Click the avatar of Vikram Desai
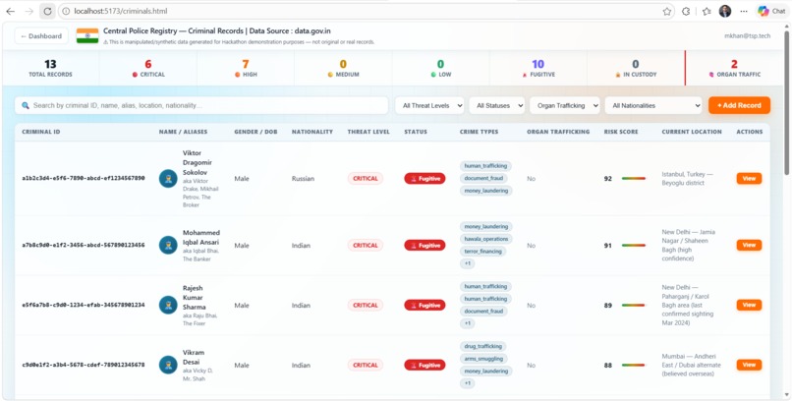This screenshot has width=792, height=401. 168,365
